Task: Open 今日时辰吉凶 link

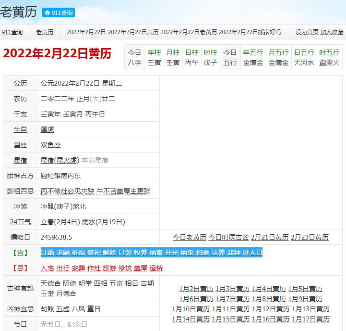Action: (x=228, y=237)
